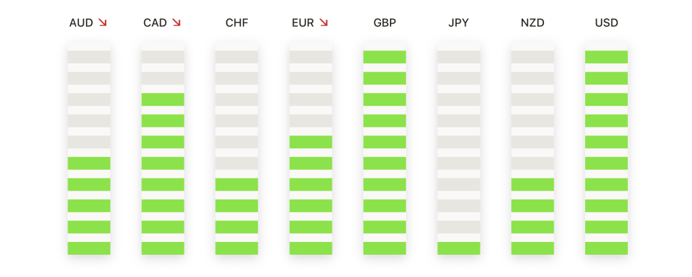Click the bottom green bar in USD column
The height and width of the screenshot is (277, 692).
(606, 248)
